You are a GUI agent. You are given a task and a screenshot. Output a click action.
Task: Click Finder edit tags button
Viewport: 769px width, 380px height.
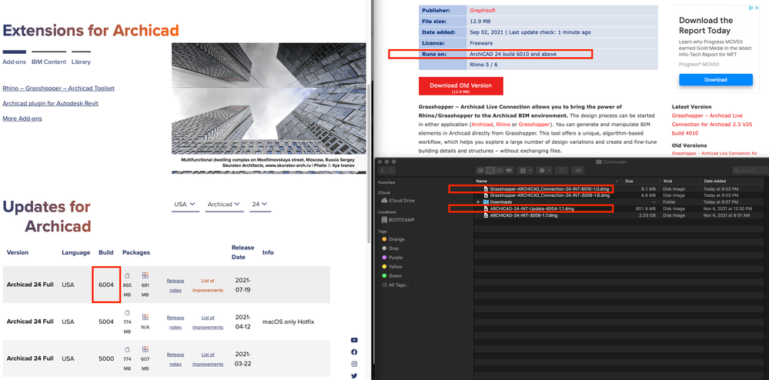(x=578, y=171)
